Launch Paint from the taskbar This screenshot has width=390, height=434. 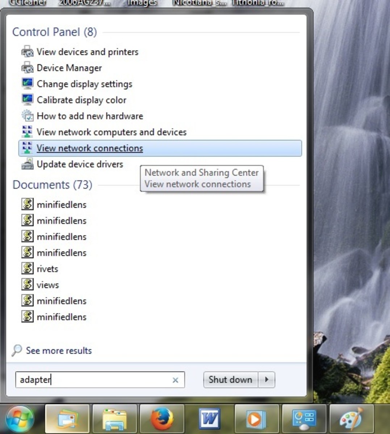(x=351, y=418)
